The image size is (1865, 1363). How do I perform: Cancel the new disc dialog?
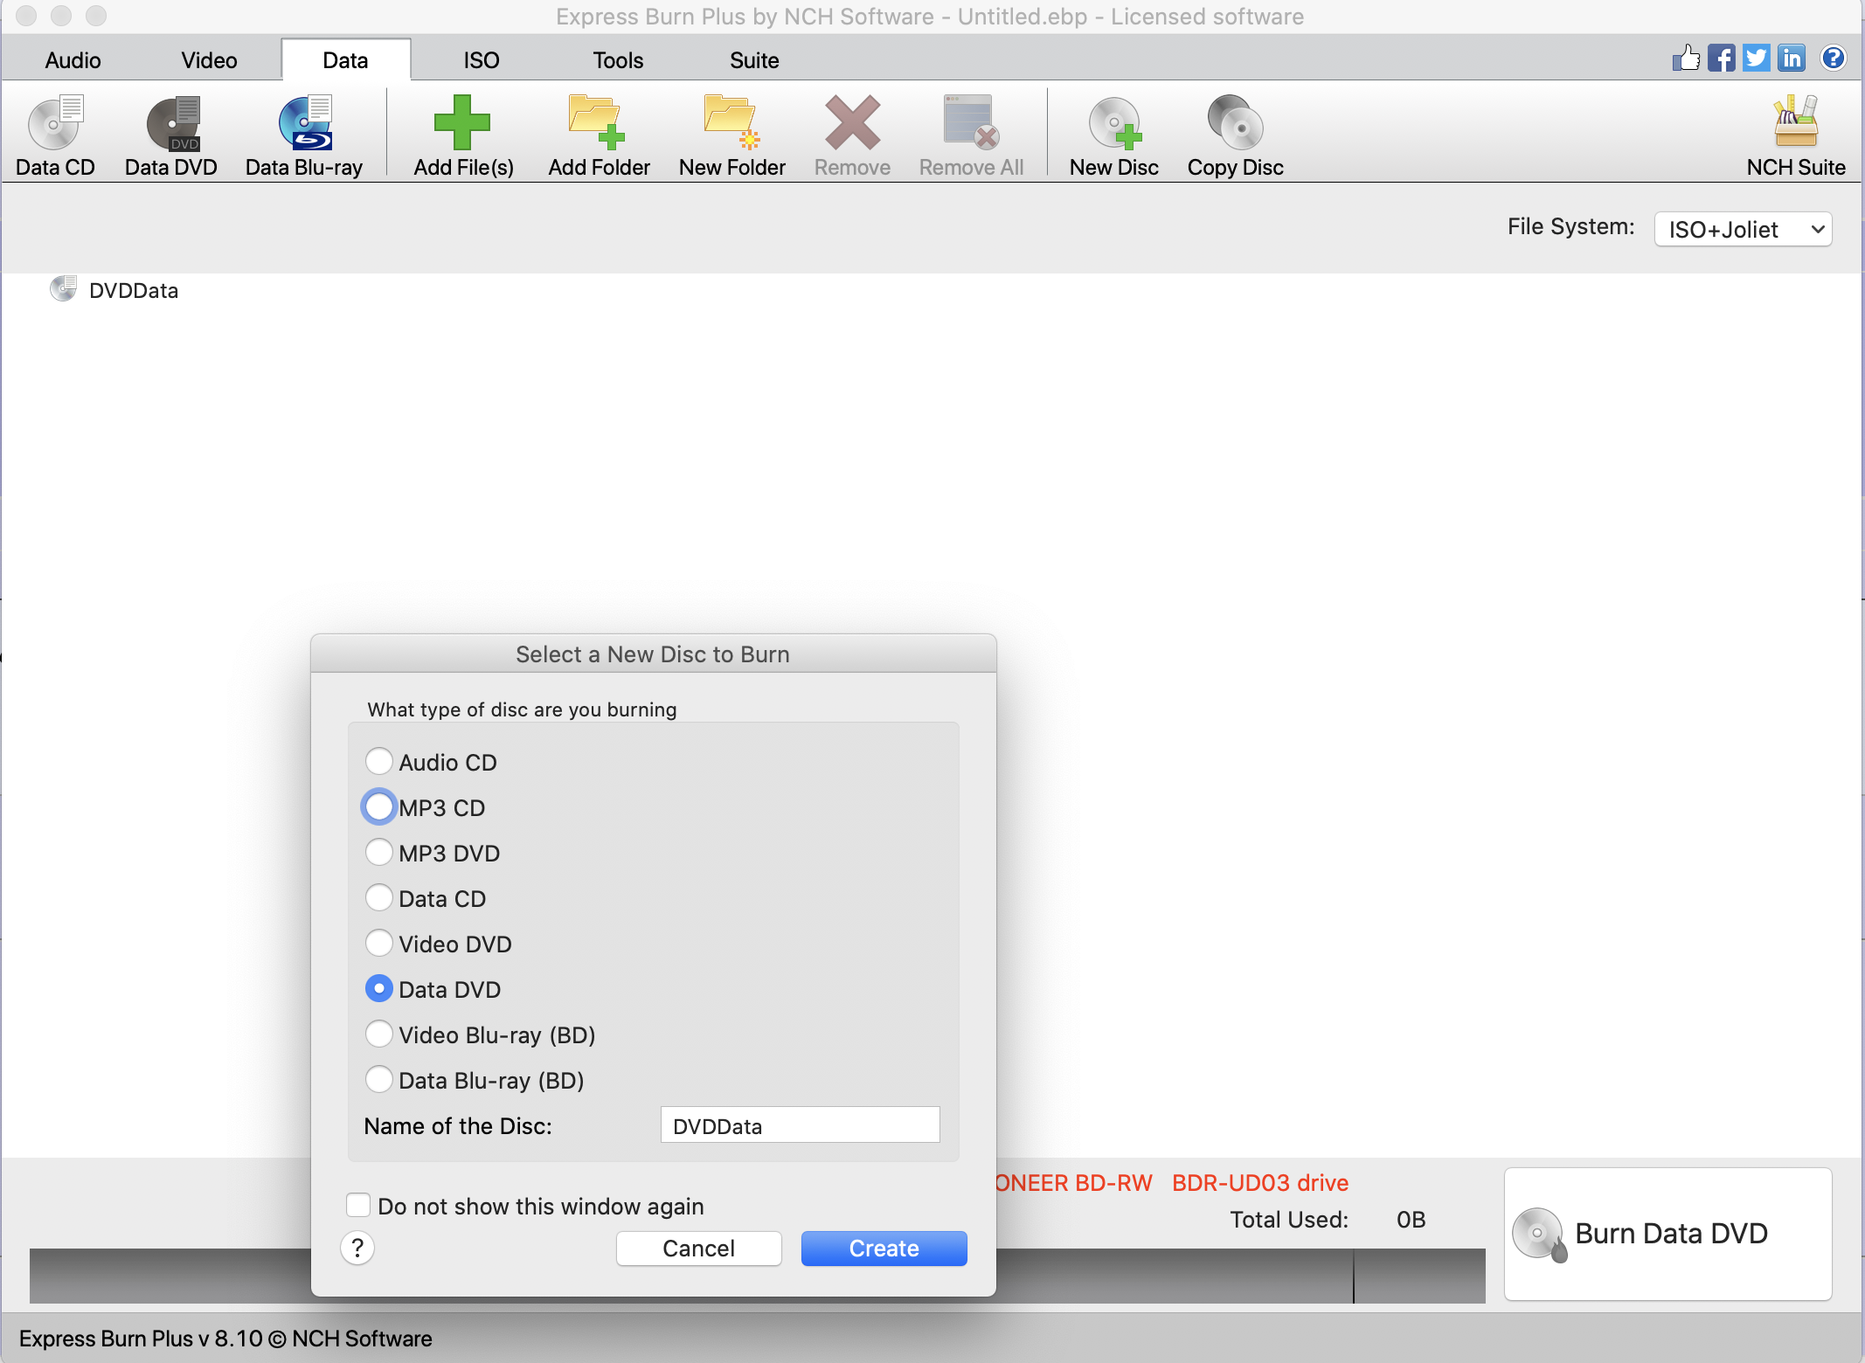coord(698,1248)
